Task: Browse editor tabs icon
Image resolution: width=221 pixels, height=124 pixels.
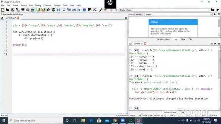Action: [x=2, y=18]
